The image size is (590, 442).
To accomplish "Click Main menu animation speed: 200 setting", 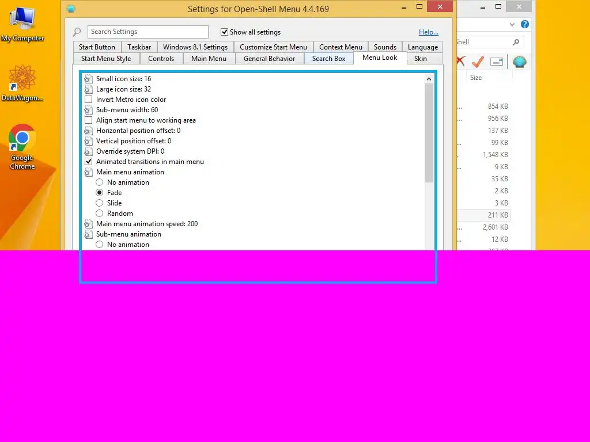I will pos(147,224).
